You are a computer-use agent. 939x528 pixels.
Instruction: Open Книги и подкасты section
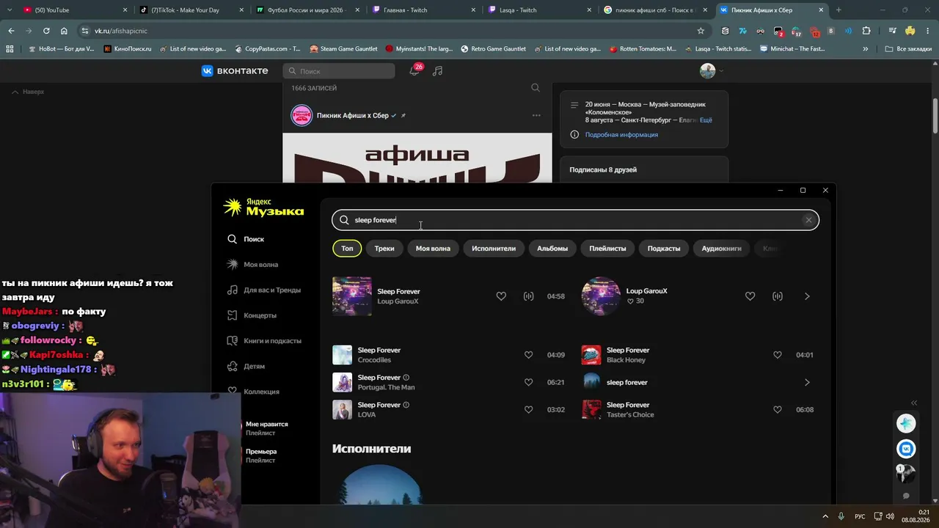(264, 341)
